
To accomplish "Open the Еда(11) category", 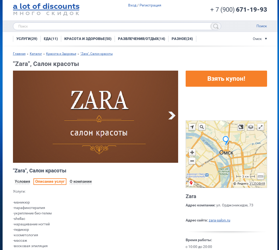I will tap(51, 39).
